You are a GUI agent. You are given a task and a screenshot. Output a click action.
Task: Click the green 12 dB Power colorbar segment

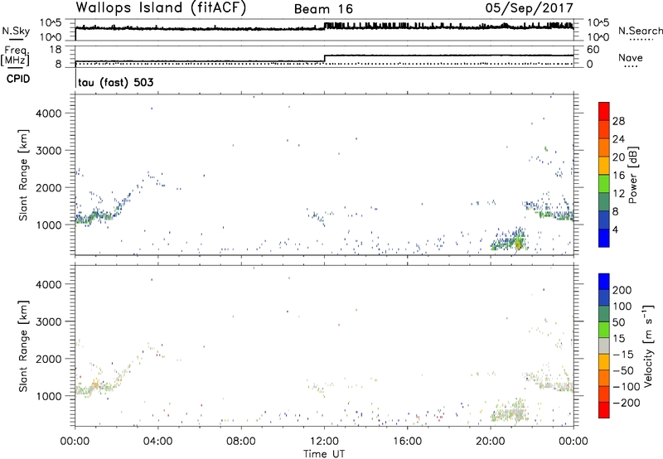[x=604, y=184]
